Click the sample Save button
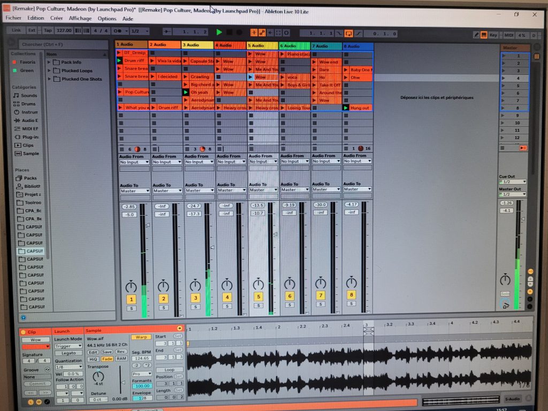 (x=106, y=352)
